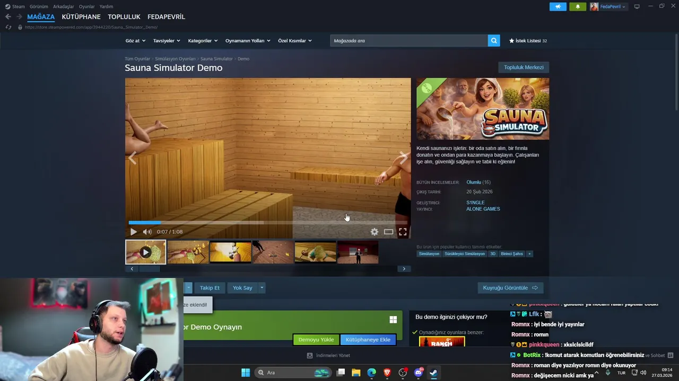Toggle theater mode on the video player
The image size is (679, 381).
pyautogui.click(x=389, y=232)
